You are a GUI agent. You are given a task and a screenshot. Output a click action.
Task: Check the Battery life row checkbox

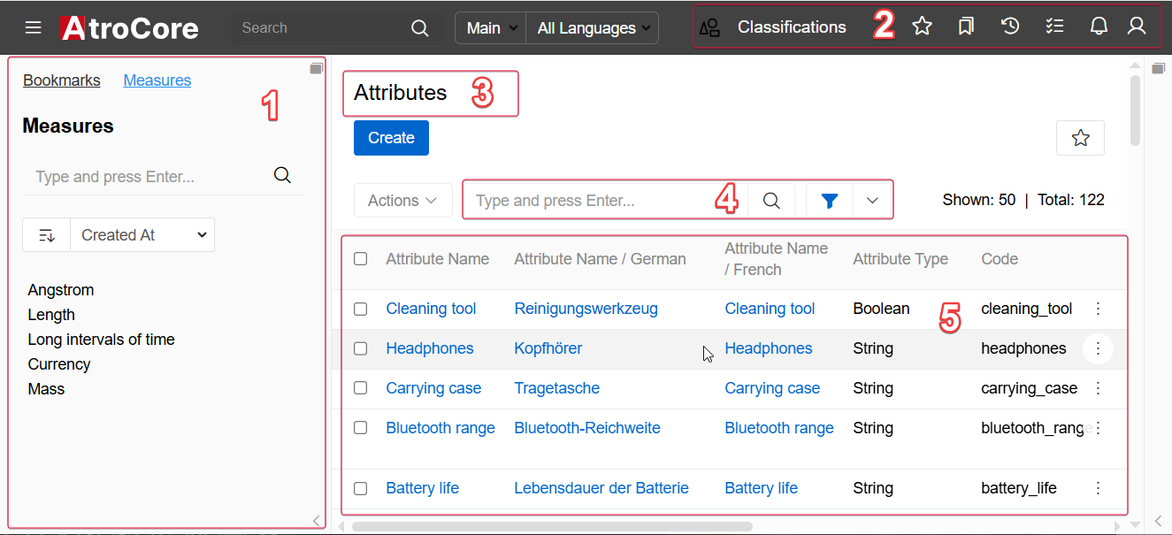click(x=360, y=488)
